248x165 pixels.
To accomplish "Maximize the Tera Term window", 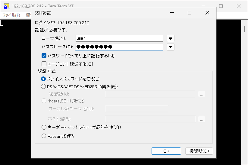I will 221,6.
